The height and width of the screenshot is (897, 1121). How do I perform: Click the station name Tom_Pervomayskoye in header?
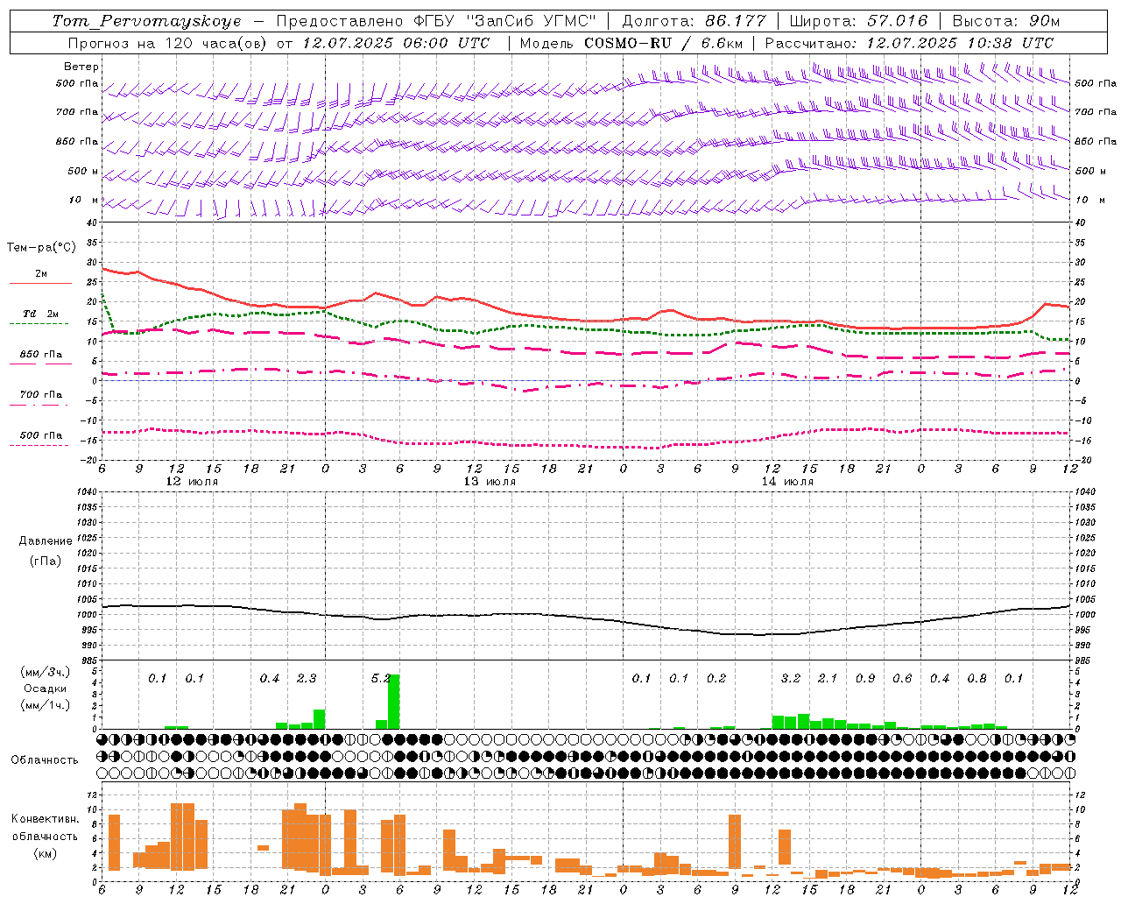tap(146, 21)
